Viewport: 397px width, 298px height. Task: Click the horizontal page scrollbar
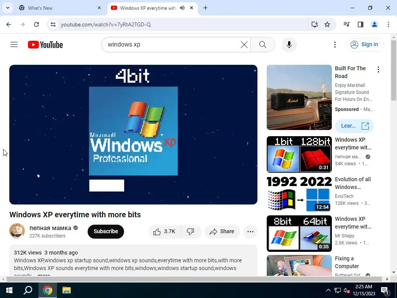click(195, 279)
